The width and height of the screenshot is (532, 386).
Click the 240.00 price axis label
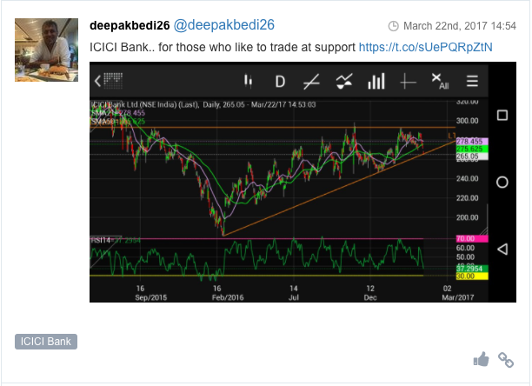point(467,178)
